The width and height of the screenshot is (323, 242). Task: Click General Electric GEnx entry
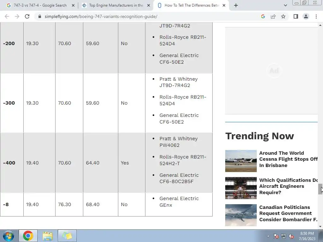click(x=179, y=202)
